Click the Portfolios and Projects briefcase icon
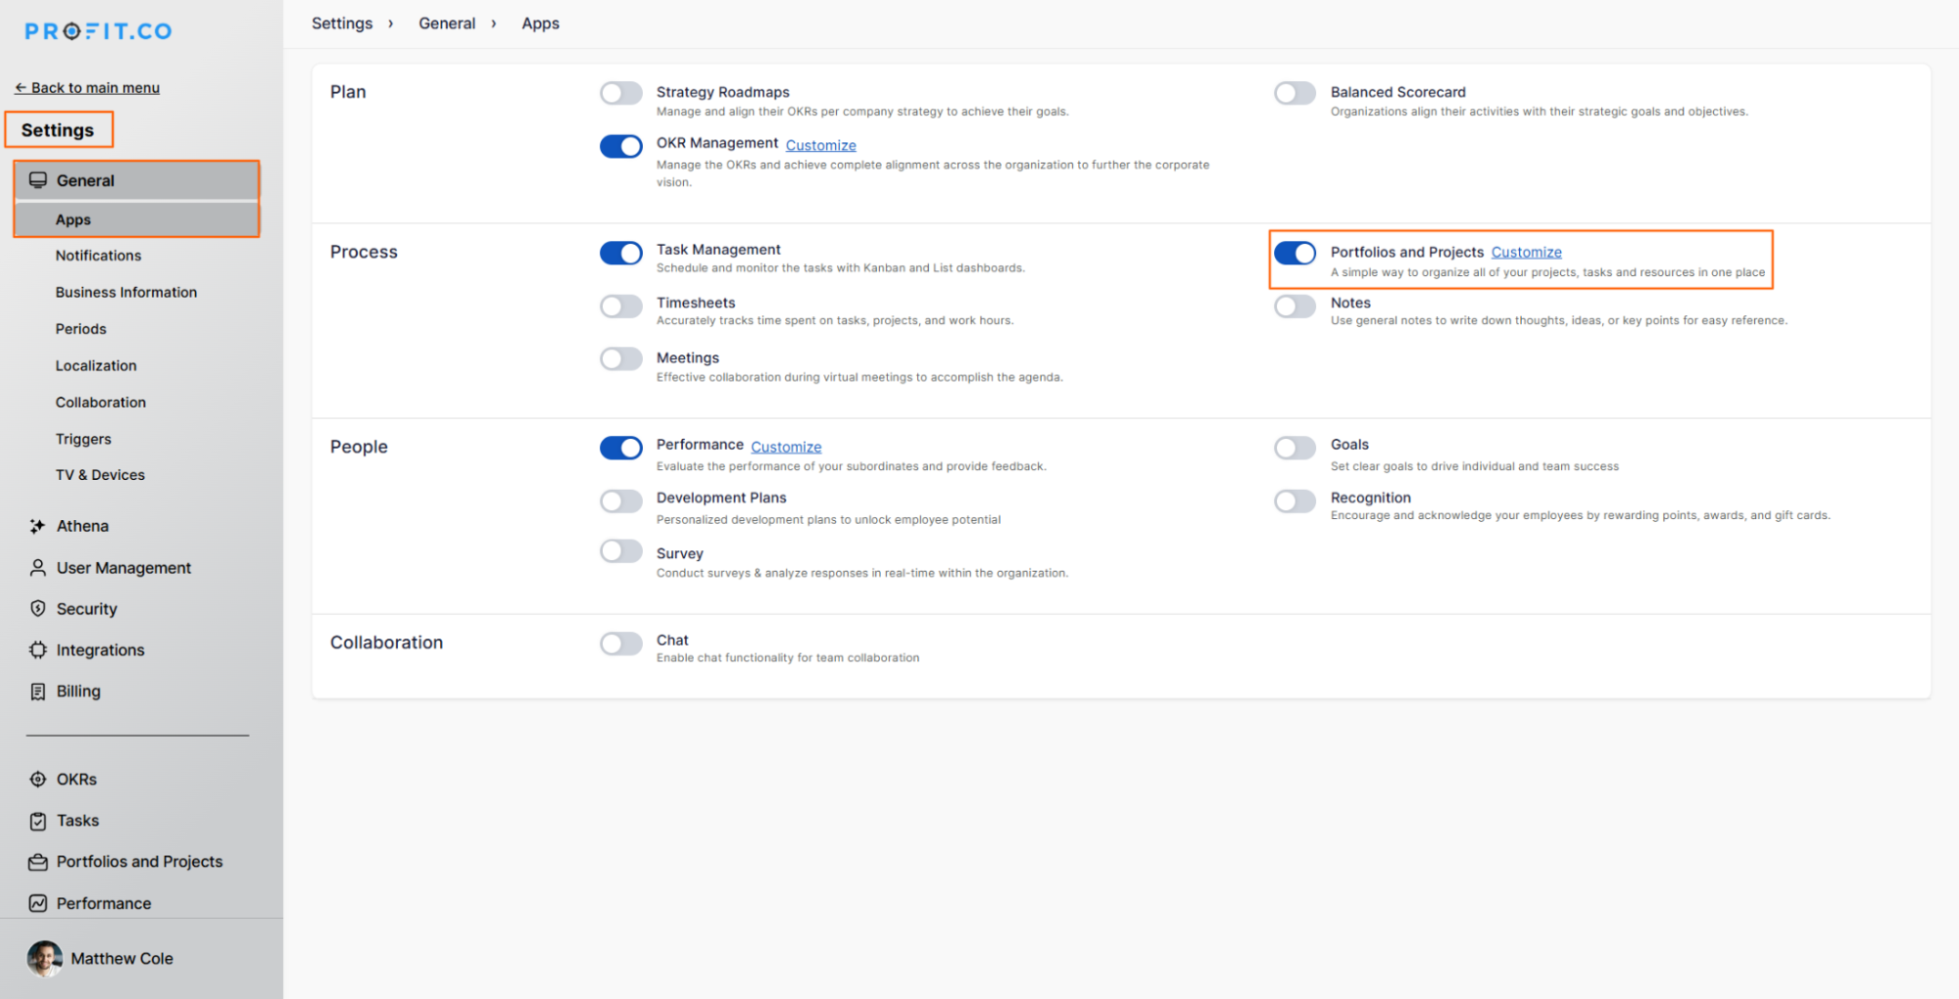The height and width of the screenshot is (999, 1959). [x=37, y=862]
